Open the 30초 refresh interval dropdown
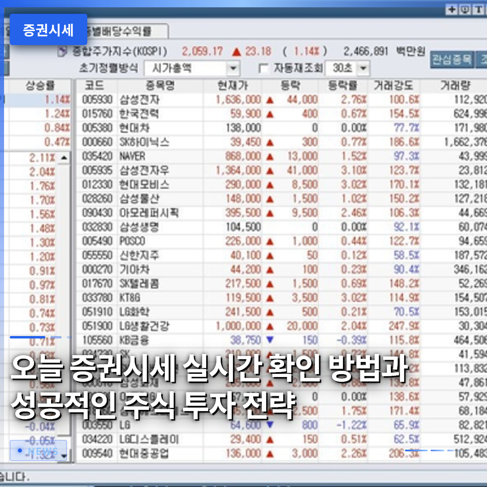 pyautogui.click(x=363, y=68)
